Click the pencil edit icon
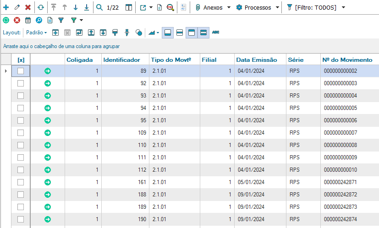The image size is (379, 228). pyautogui.click(x=17, y=8)
